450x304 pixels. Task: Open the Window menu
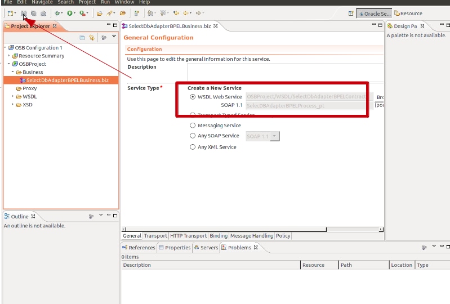coord(124,2)
